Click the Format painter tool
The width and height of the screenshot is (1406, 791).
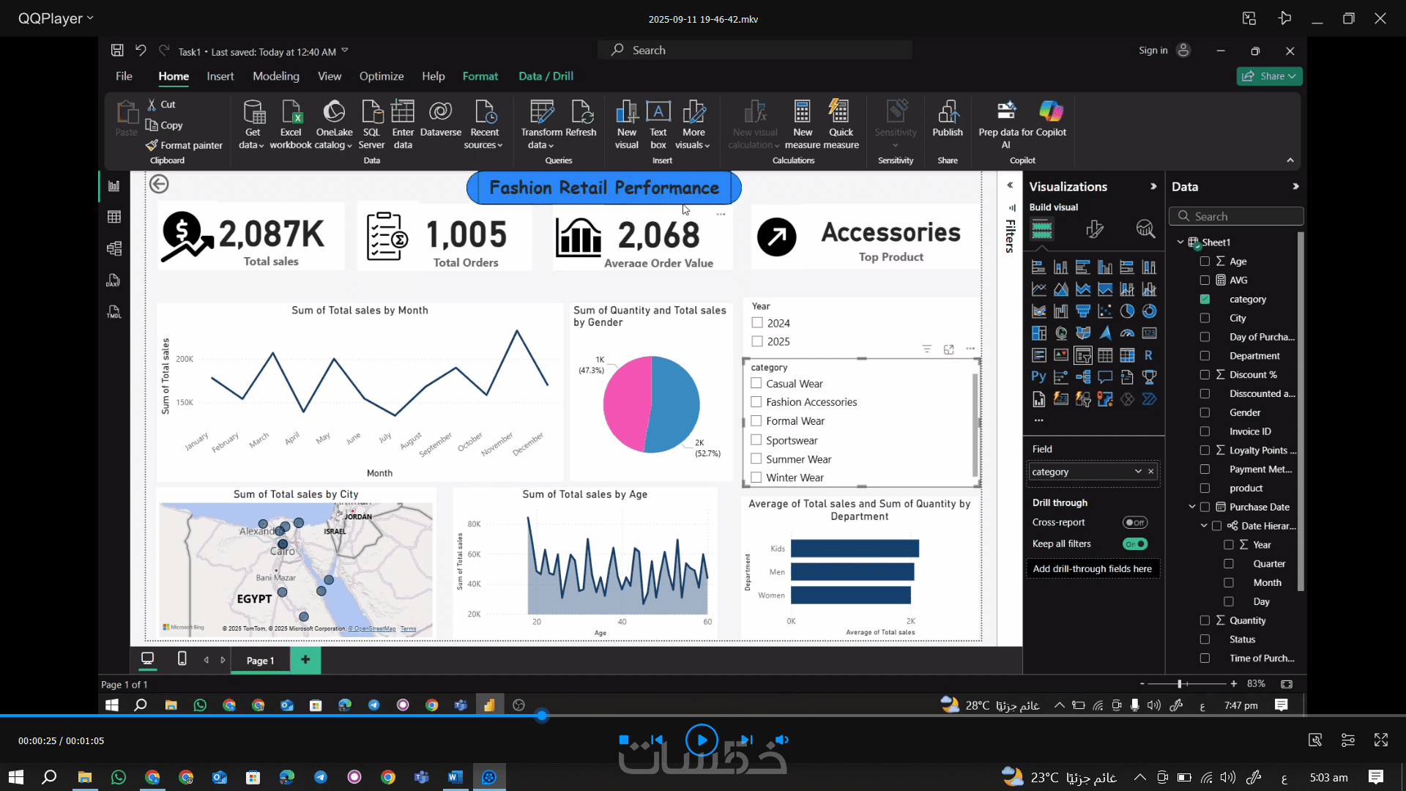pyautogui.click(x=184, y=146)
